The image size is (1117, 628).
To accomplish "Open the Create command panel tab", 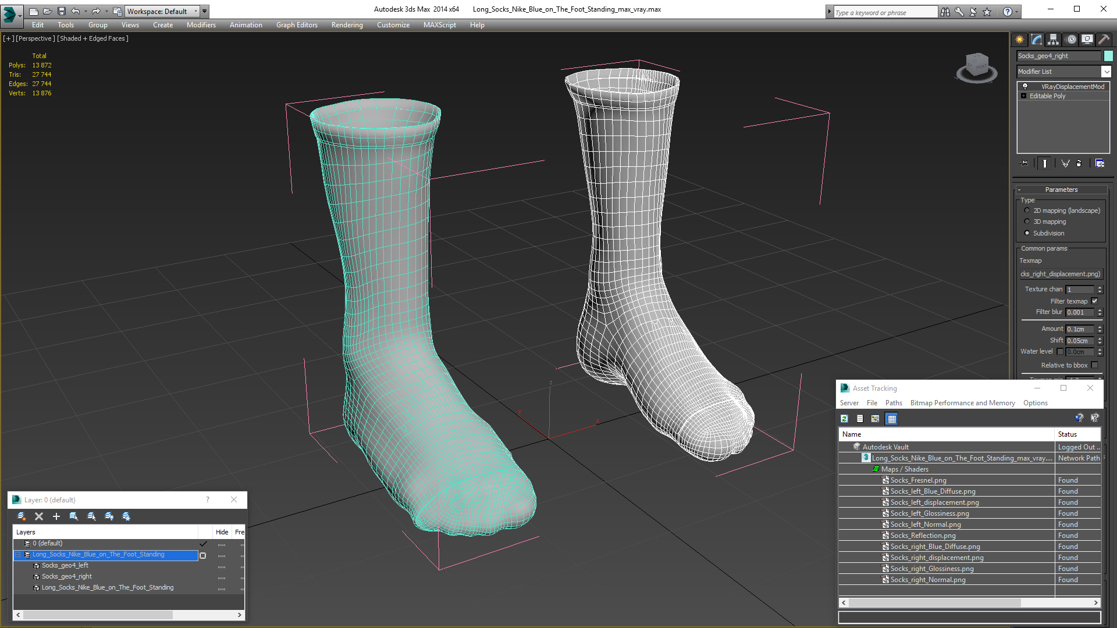I will pyautogui.click(x=1019, y=40).
